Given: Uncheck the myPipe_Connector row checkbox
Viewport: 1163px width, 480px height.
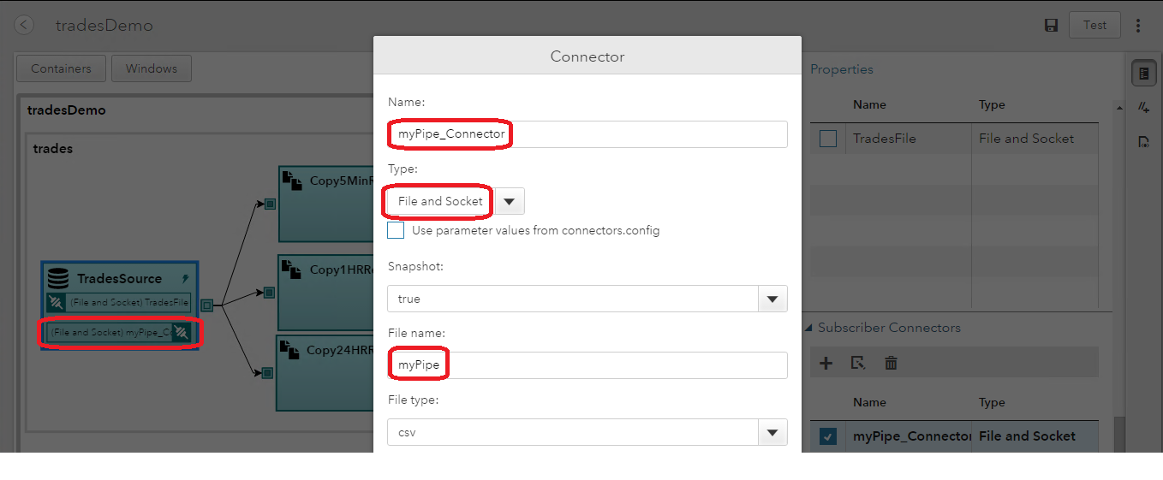Looking at the screenshot, I should click(828, 436).
